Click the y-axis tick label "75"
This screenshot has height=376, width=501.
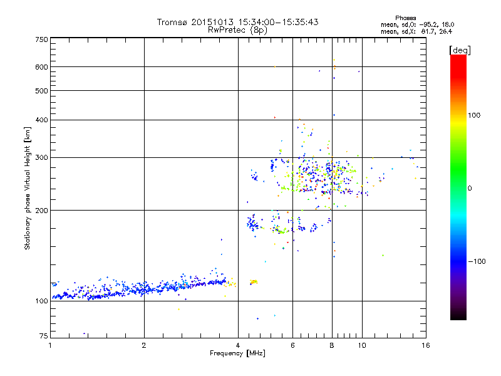[x=44, y=336]
